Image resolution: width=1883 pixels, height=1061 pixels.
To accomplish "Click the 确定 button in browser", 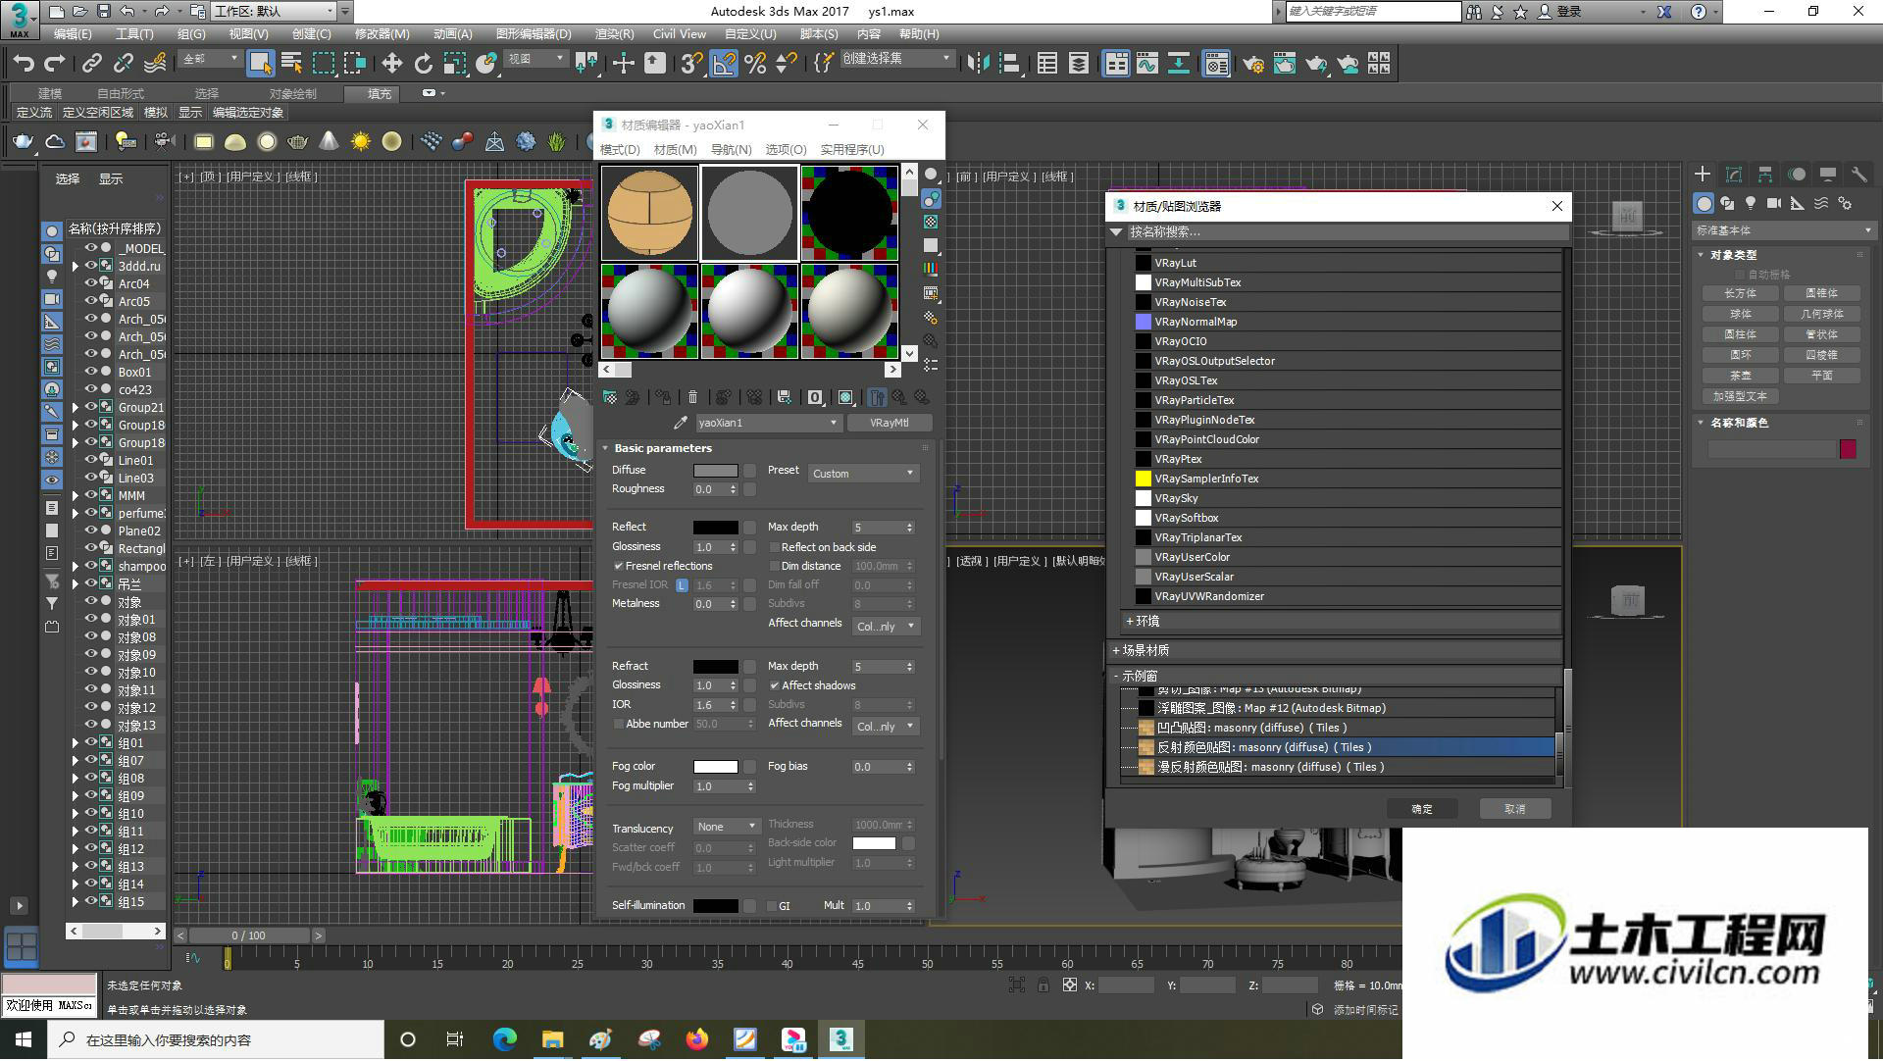I will (1422, 809).
